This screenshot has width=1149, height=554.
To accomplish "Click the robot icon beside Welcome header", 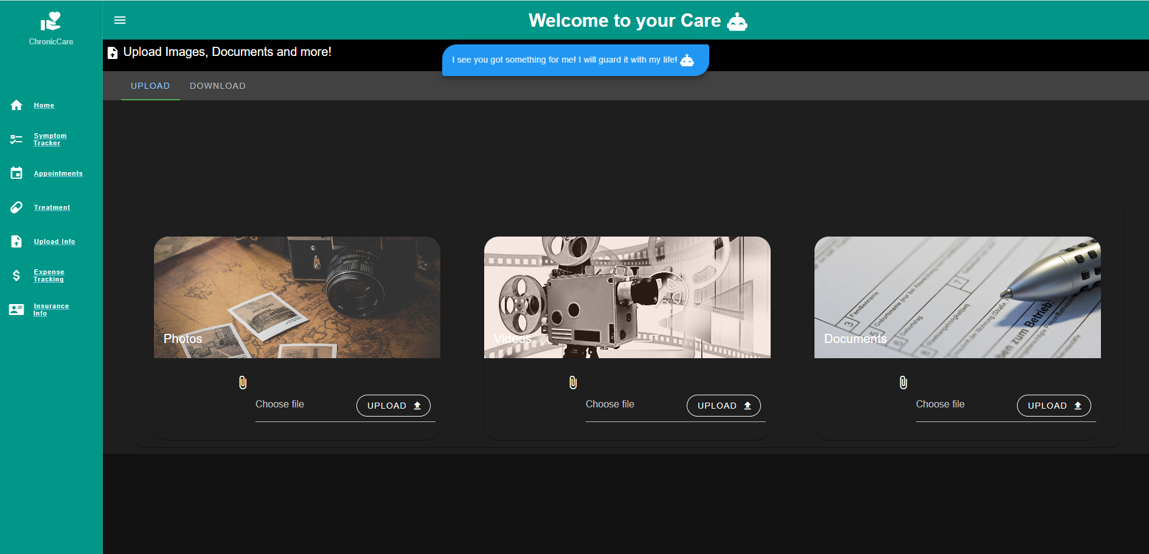I will (x=737, y=22).
